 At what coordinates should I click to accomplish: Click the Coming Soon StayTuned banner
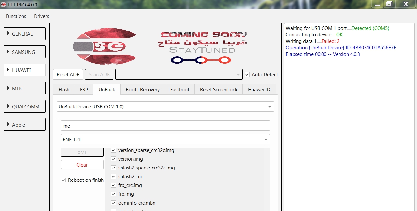point(203,47)
